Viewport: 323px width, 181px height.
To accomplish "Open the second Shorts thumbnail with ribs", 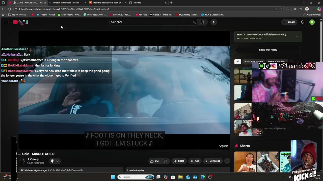I will pos(268,162).
